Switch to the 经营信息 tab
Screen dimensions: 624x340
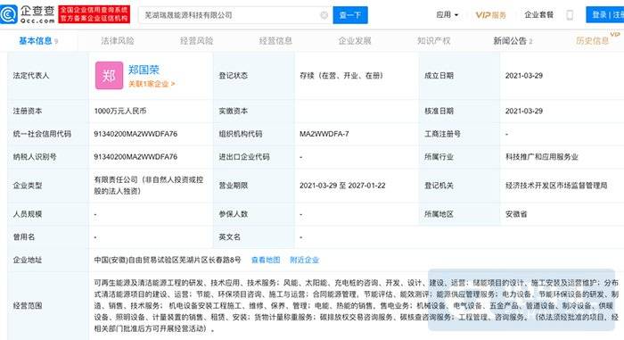[x=275, y=41]
